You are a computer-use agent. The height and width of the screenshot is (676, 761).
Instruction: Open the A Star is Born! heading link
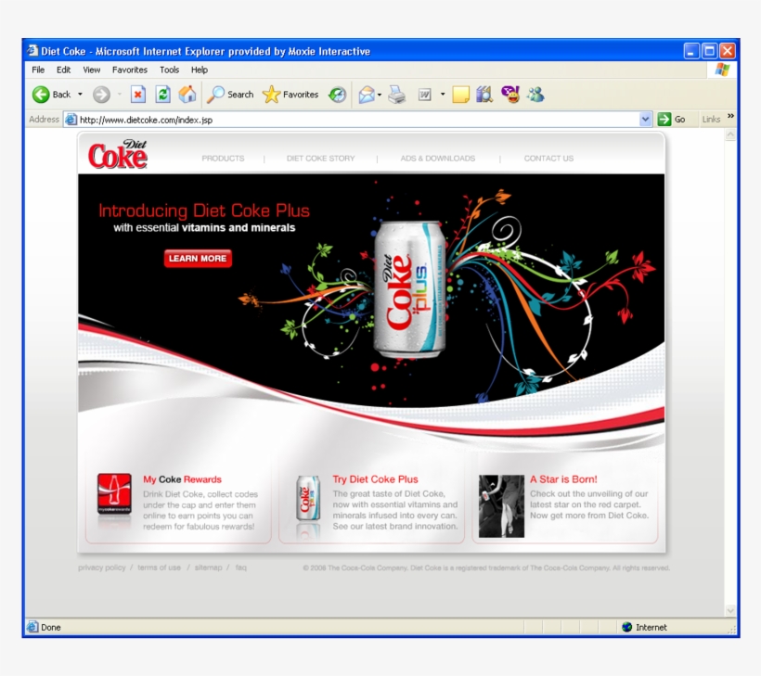(x=563, y=479)
